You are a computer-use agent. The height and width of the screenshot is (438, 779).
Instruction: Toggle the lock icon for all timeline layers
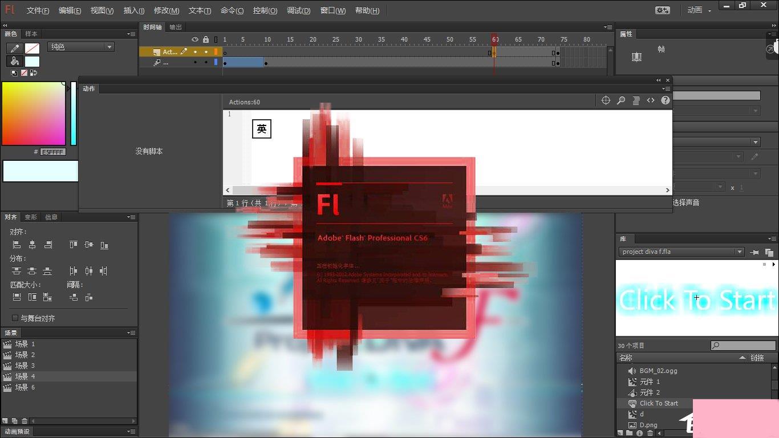tap(206, 39)
